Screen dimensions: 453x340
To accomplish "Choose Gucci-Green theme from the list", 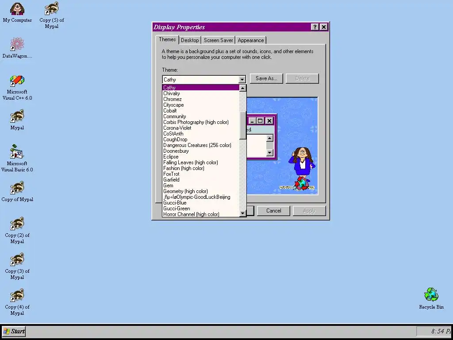I will 201,209.
